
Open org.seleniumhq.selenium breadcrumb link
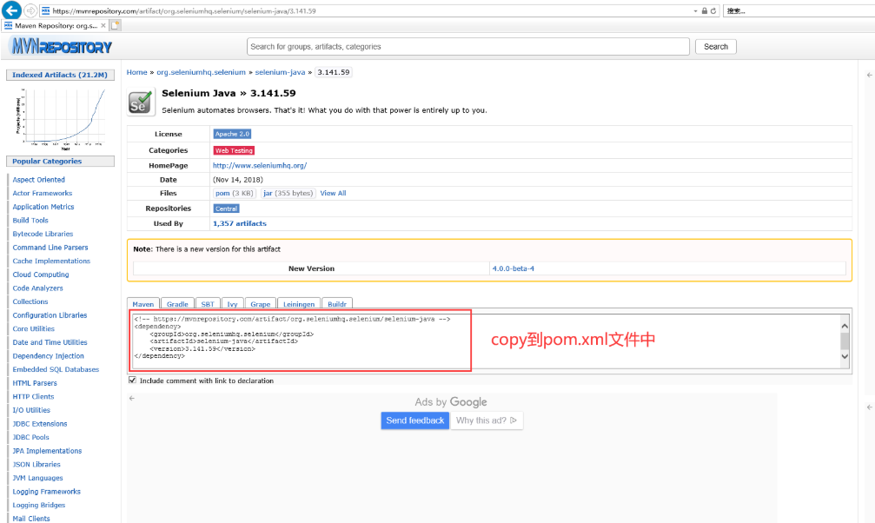(201, 73)
